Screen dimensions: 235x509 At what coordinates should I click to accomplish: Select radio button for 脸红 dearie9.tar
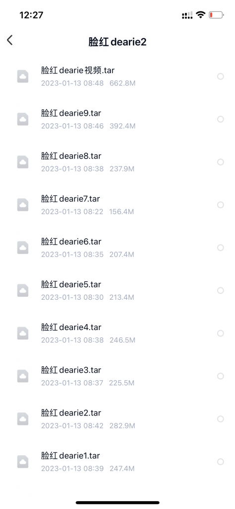(x=221, y=119)
